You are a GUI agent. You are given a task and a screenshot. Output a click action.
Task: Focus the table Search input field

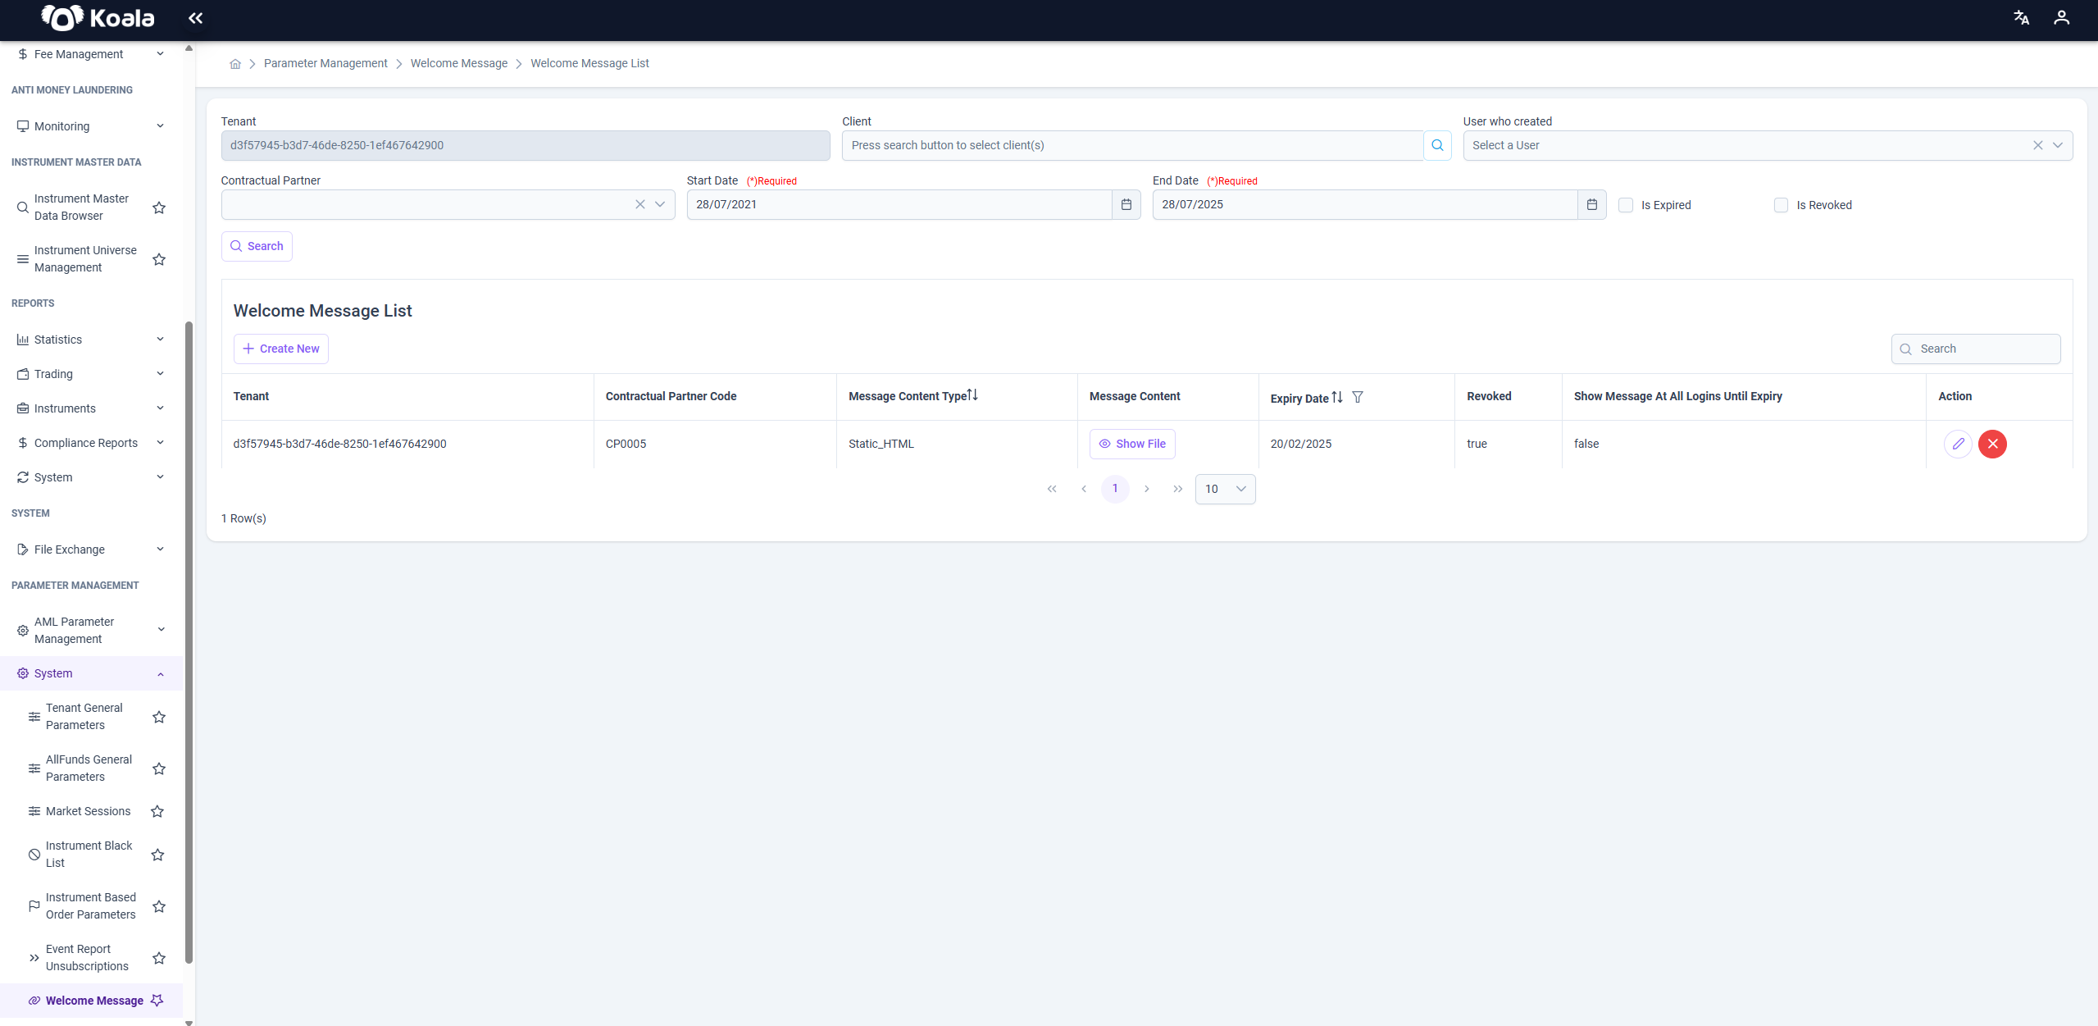point(1976,349)
